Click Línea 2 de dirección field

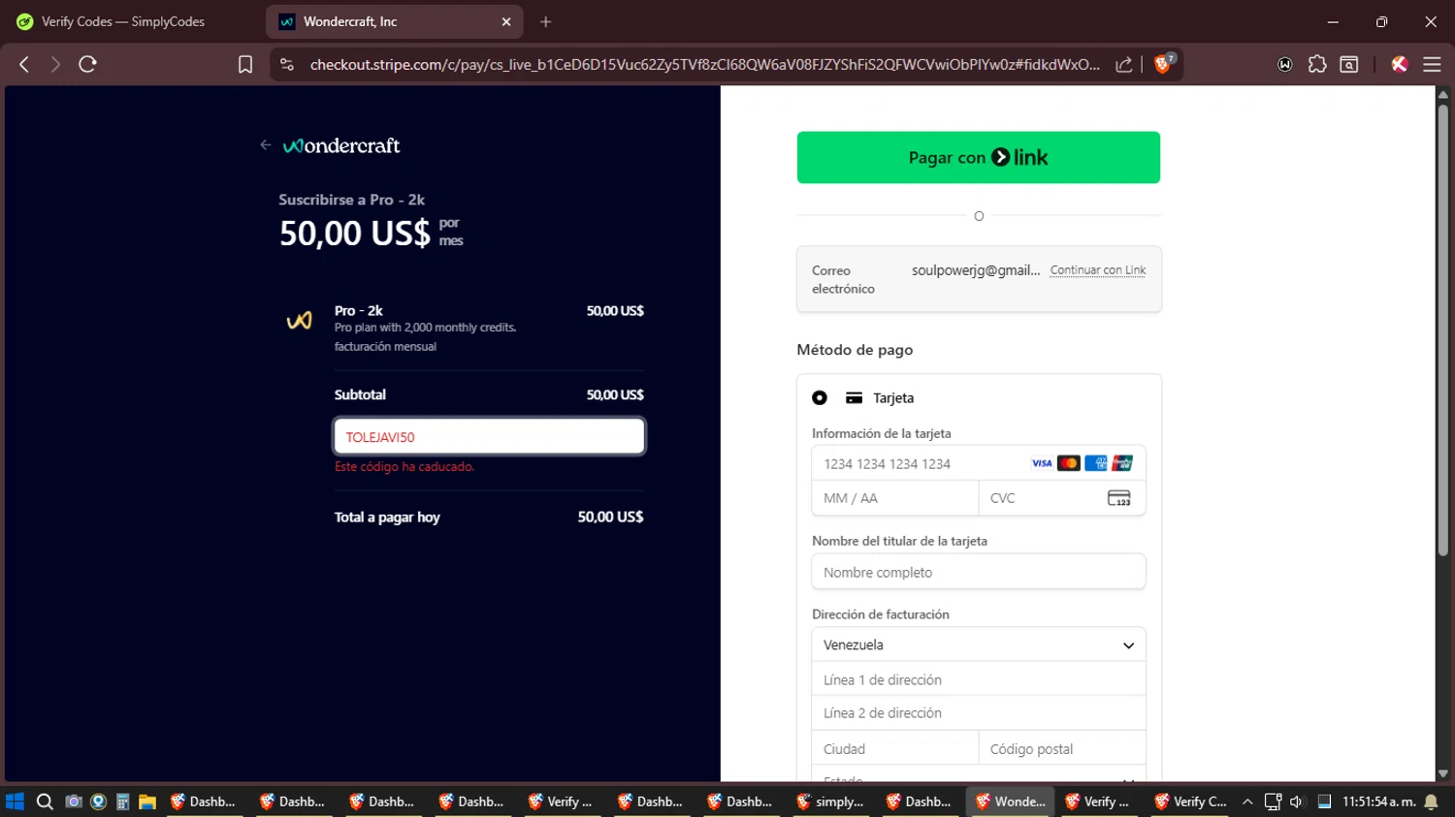[979, 713]
